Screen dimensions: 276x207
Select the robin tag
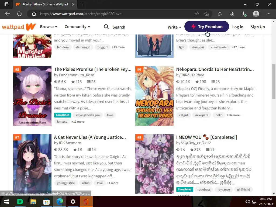tap(86, 183)
